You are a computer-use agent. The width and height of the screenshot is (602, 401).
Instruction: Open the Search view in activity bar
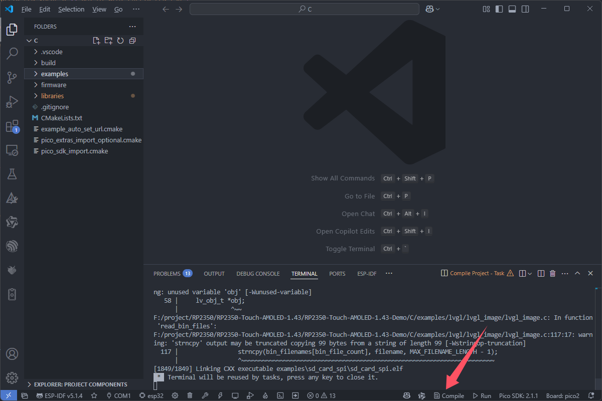(x=12, y=53)
